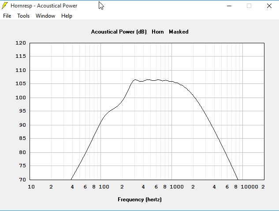Image resolution: width=279 pixels, height=211 pixels.
Task: Click the 100 dB y-axis label
Action: coord(21,98)
